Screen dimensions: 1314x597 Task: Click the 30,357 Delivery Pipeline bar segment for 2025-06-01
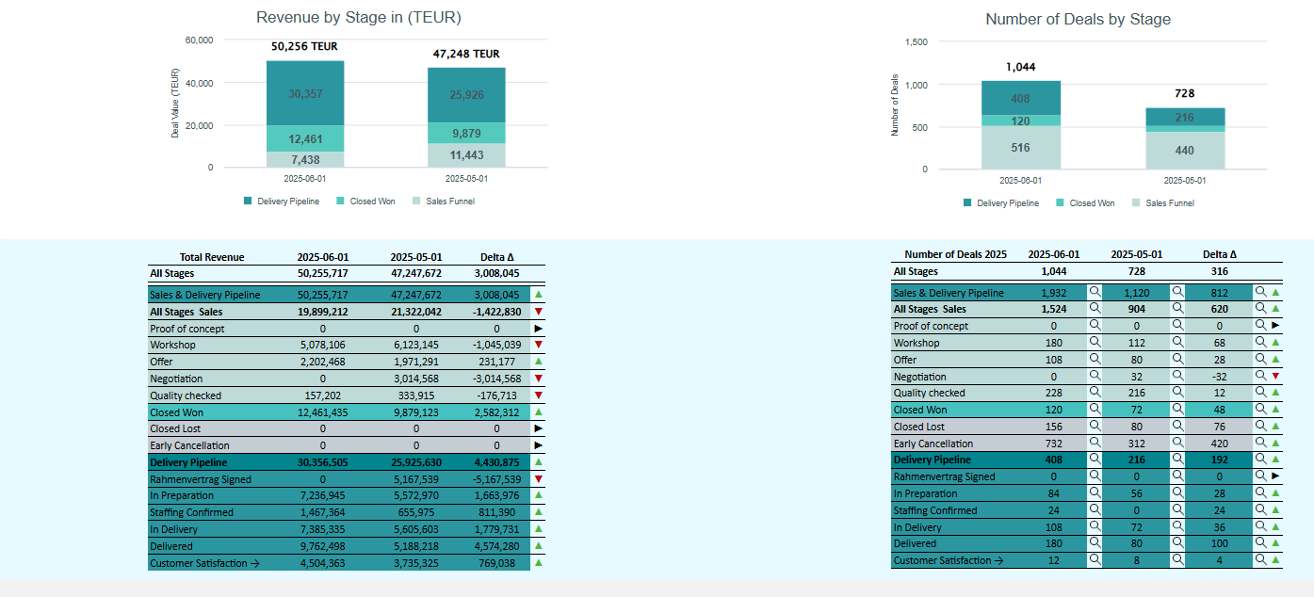click(305, 93)
